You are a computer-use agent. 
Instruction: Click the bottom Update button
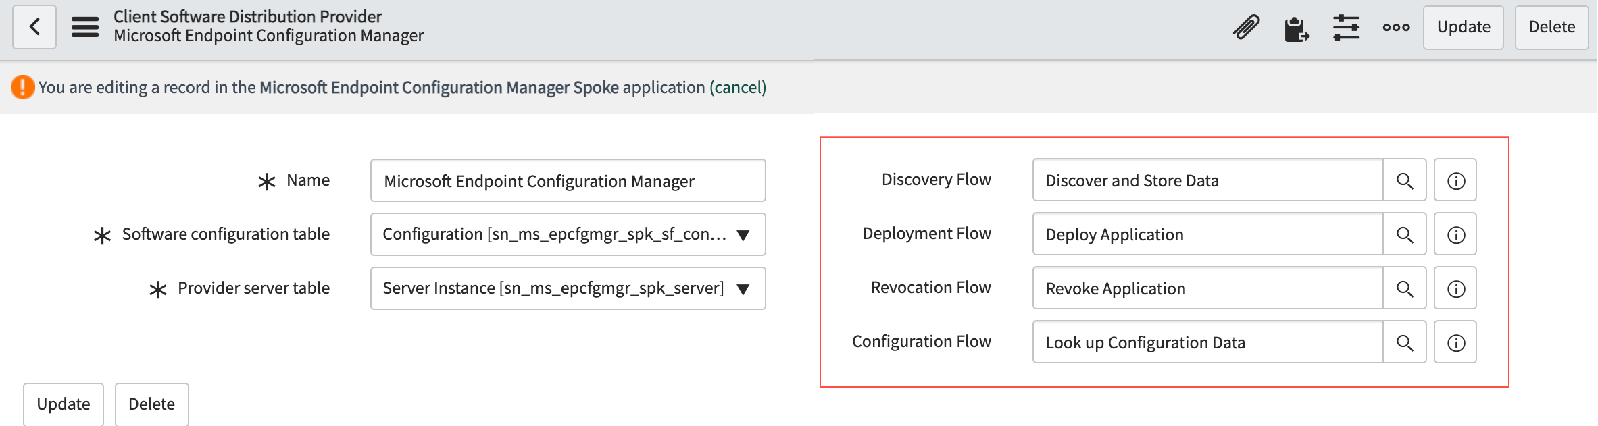64,404
